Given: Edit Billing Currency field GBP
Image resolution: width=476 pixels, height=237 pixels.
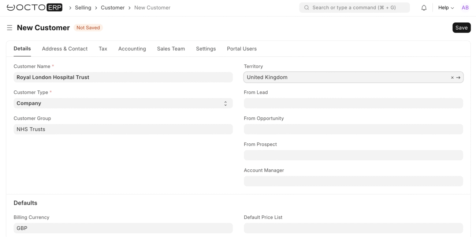Looking at the screenshot, I should click(x=123, y=228).
